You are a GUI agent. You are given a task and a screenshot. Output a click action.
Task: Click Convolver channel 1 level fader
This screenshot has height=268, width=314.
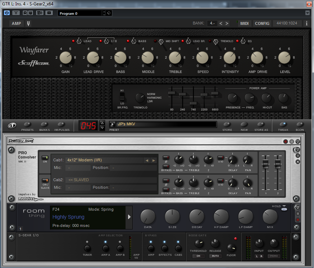265,164
